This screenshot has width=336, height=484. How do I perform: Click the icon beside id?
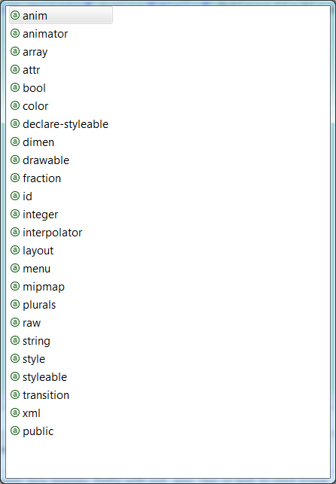pos(15,196)
